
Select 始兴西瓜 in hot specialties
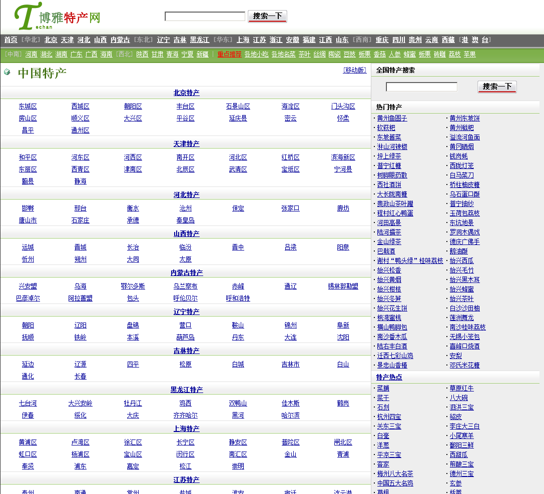click(x=461, y=260)
